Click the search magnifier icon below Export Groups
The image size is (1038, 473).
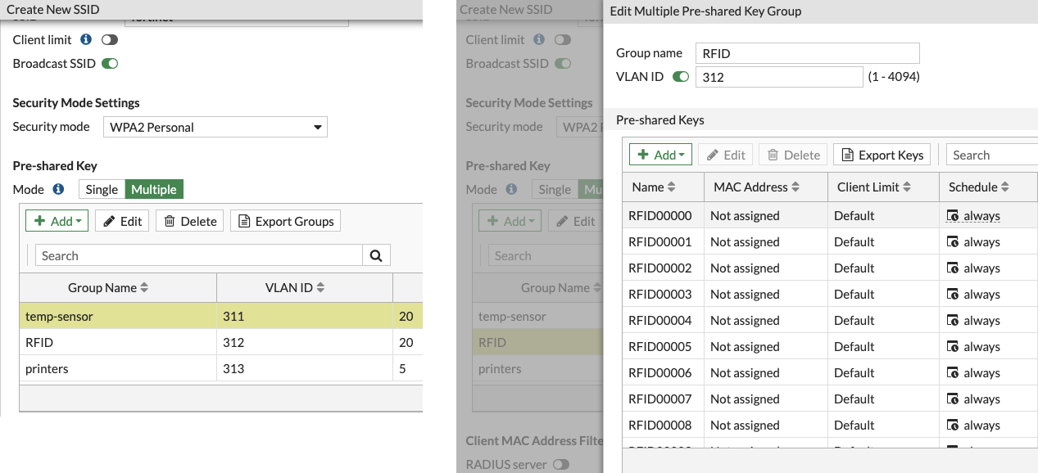tap(376, 255)
